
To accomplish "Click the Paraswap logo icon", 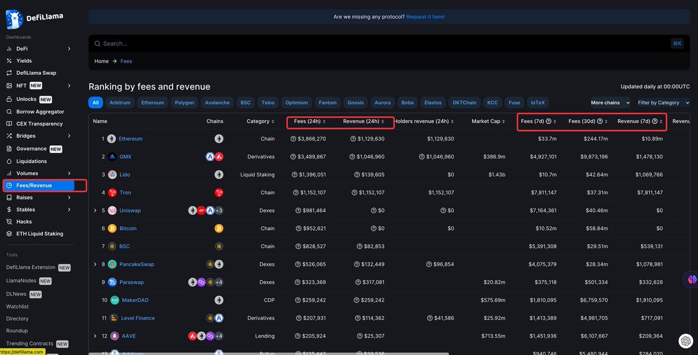I will (112, 282).
